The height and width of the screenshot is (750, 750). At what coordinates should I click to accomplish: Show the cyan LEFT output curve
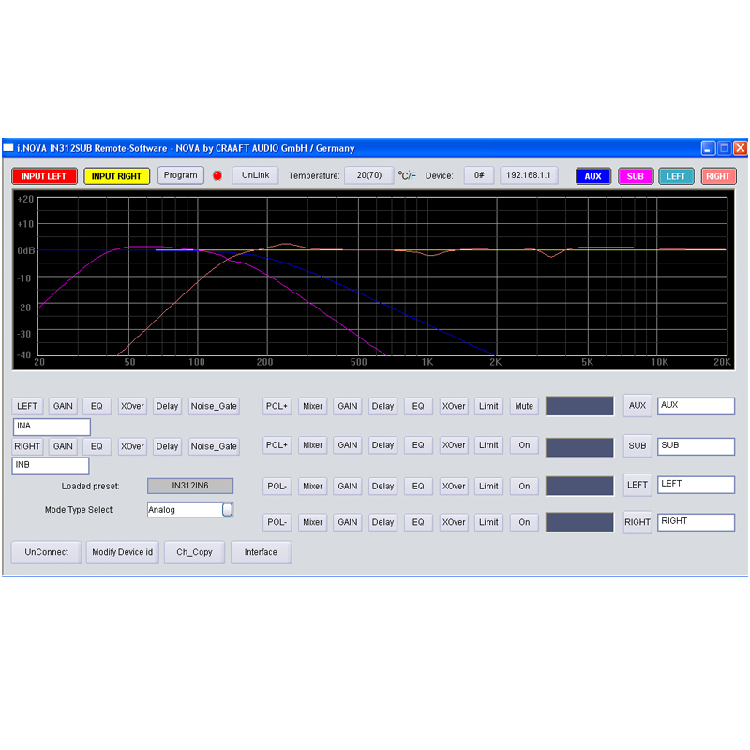676,176
